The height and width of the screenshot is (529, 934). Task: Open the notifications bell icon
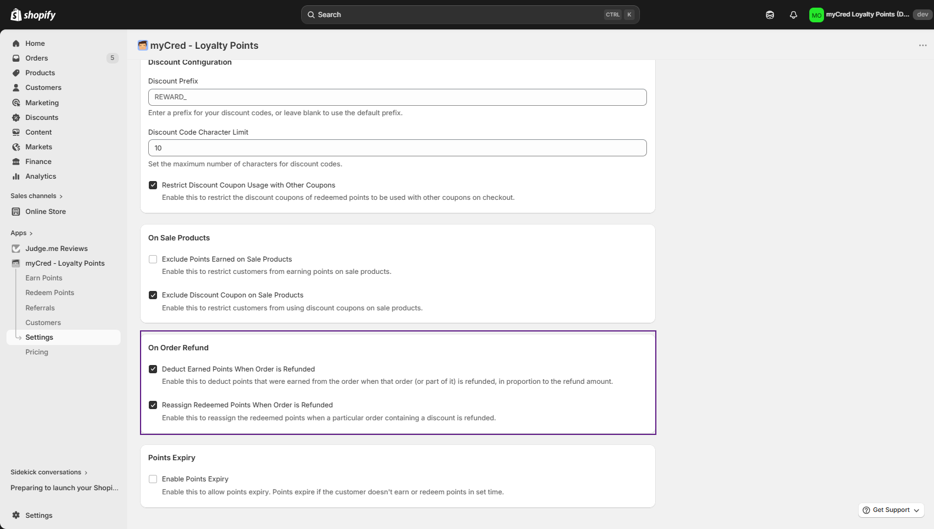(793, 15)
